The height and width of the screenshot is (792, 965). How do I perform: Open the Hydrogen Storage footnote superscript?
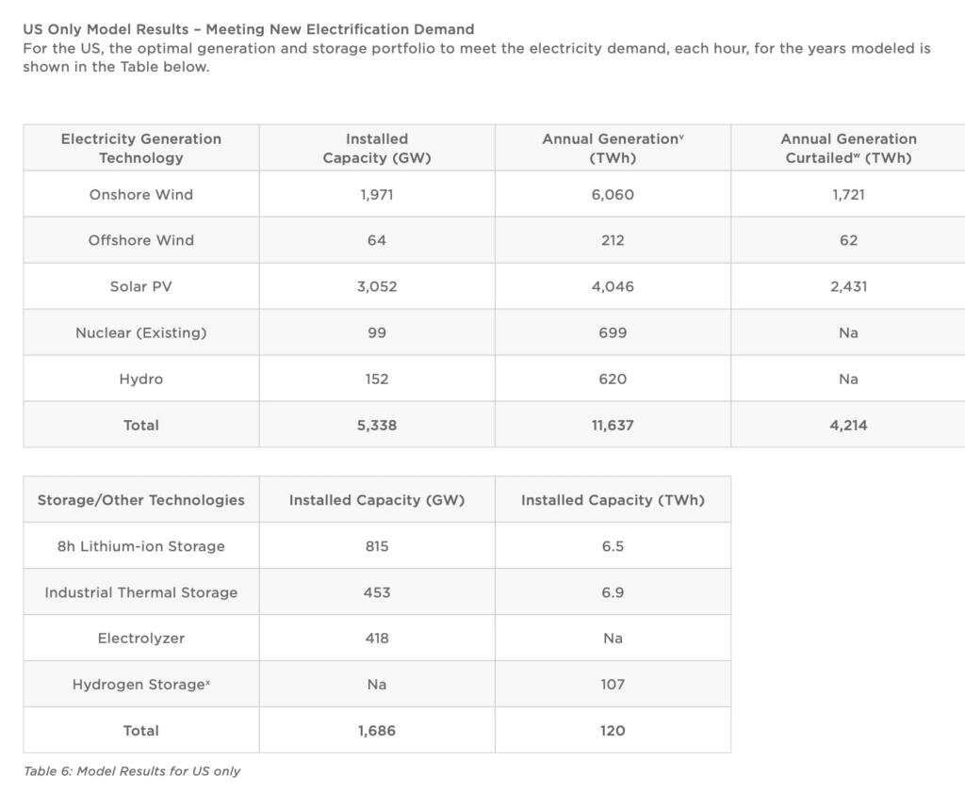coord(207,681)
